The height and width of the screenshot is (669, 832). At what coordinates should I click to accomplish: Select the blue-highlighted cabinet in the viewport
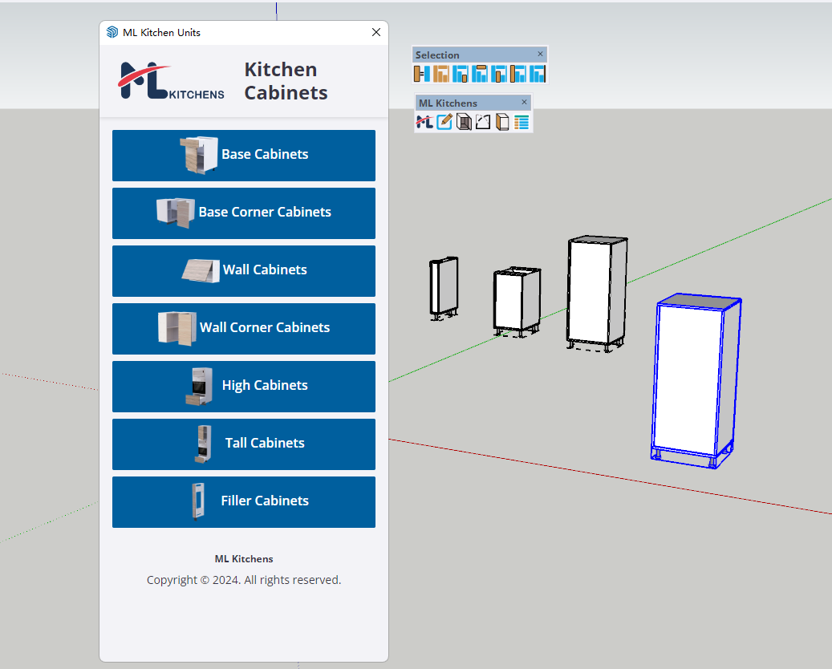coord(692,377)
